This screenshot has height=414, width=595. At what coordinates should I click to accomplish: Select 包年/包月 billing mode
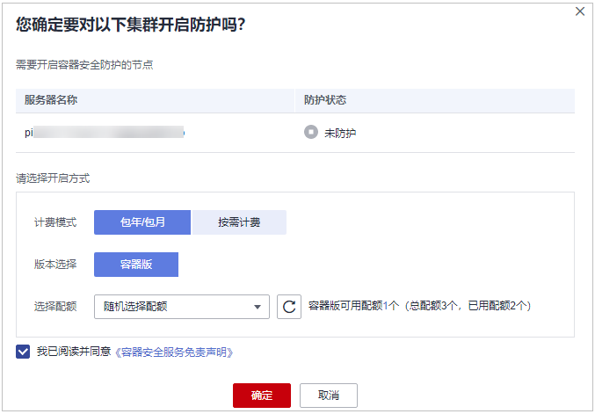[142, 222]
